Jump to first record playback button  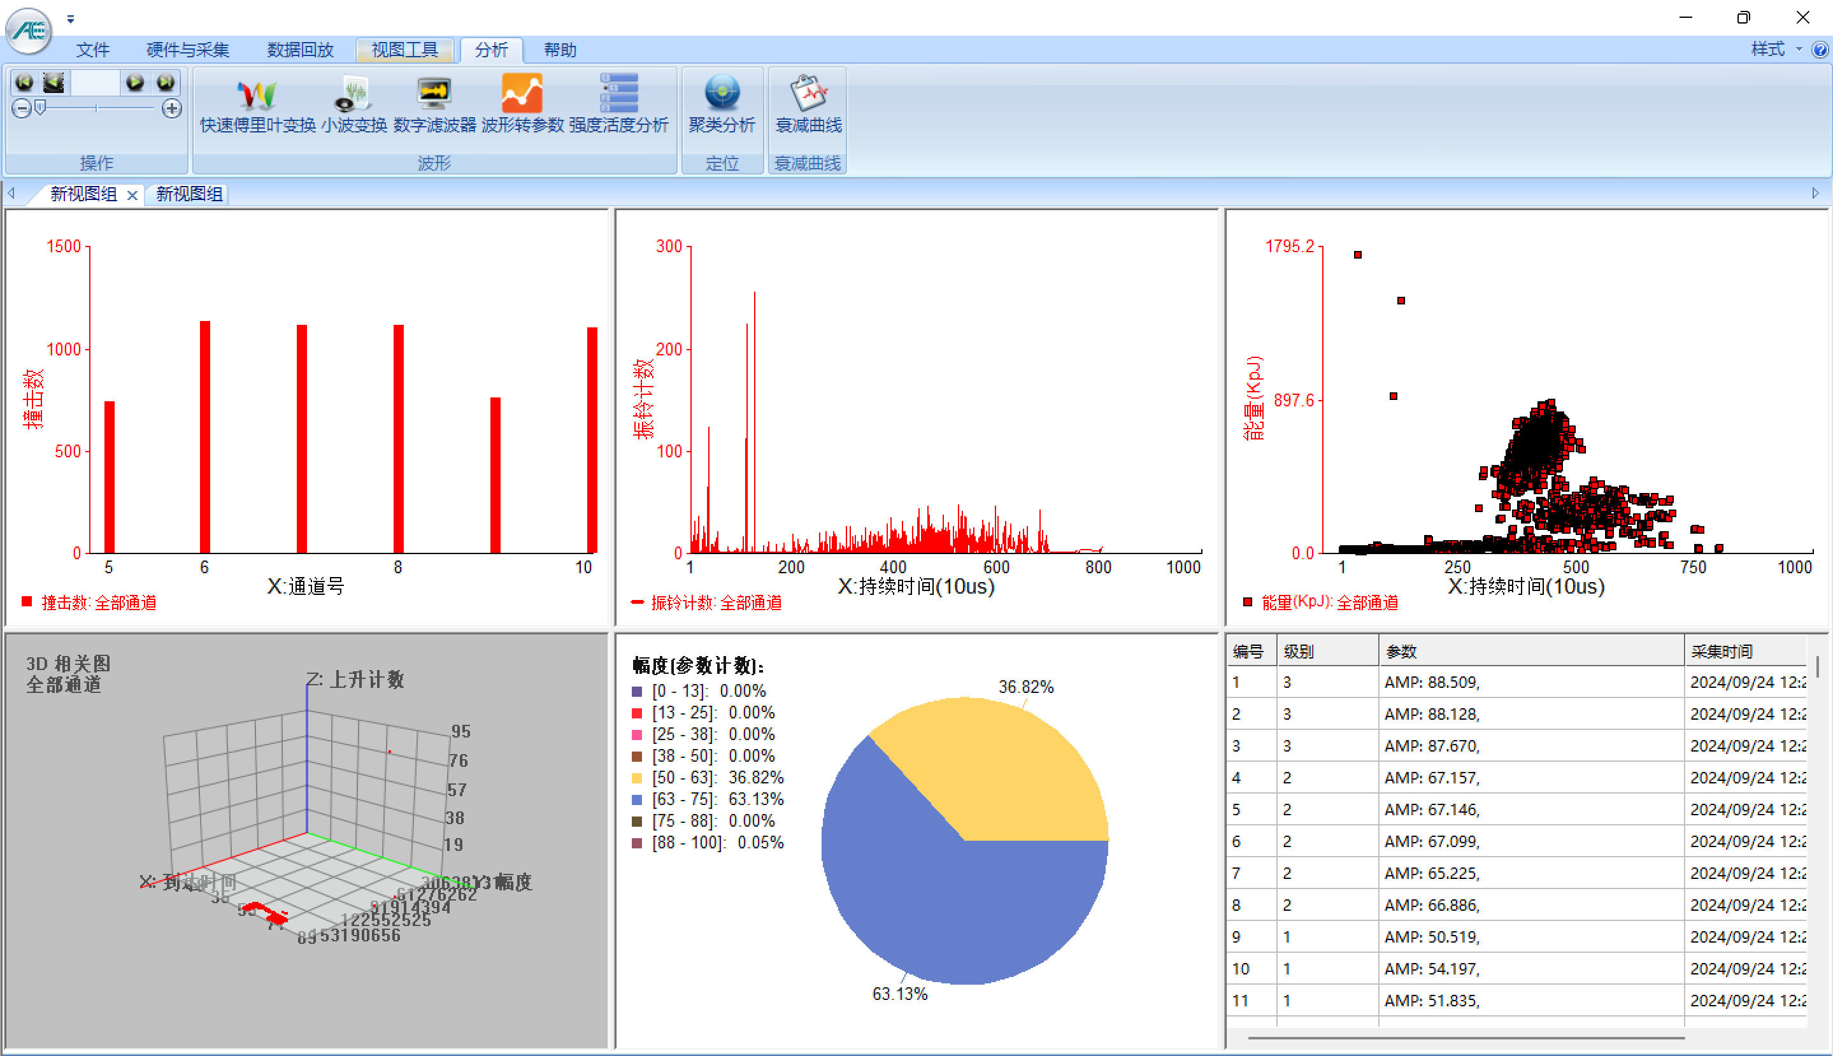coord(24,83)
